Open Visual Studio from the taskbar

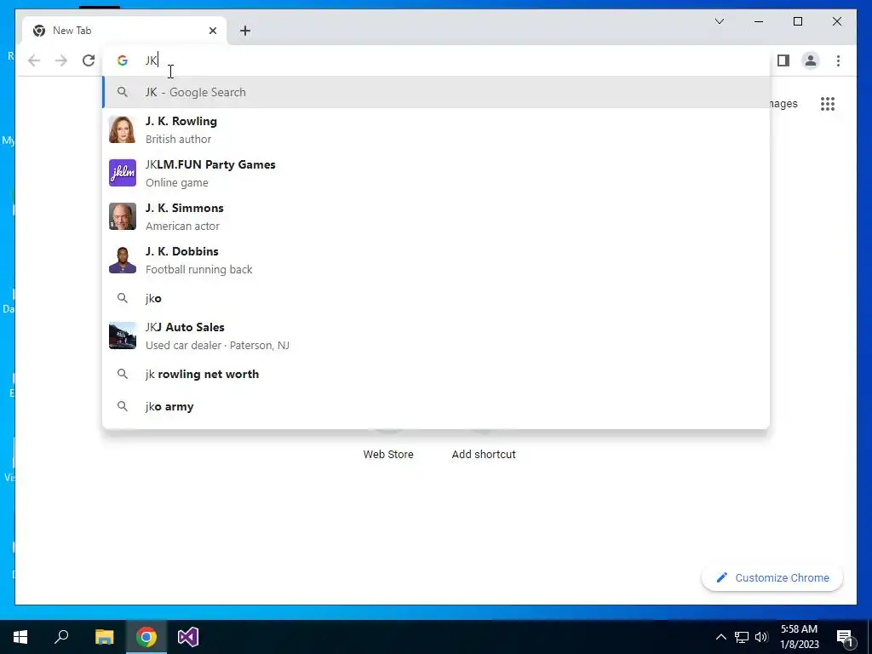pyautogui.click(x=188, y=637)
